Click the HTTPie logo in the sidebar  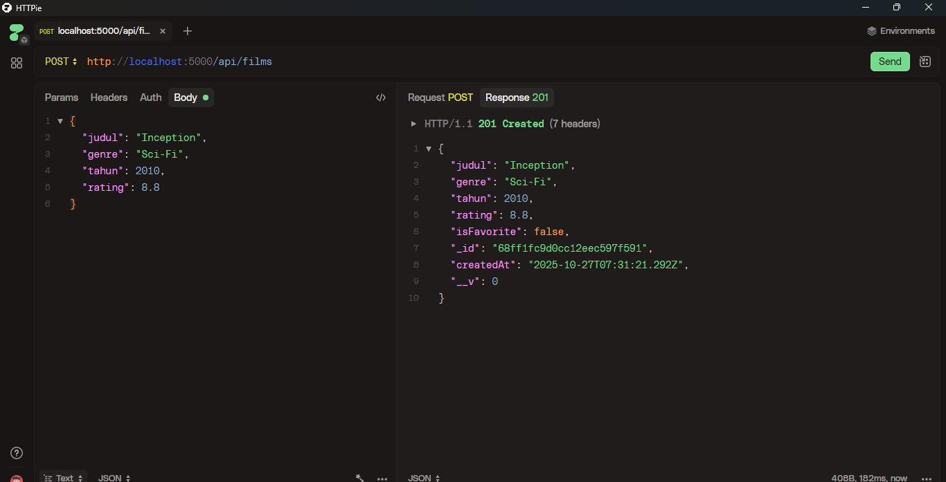pos(17,32)
